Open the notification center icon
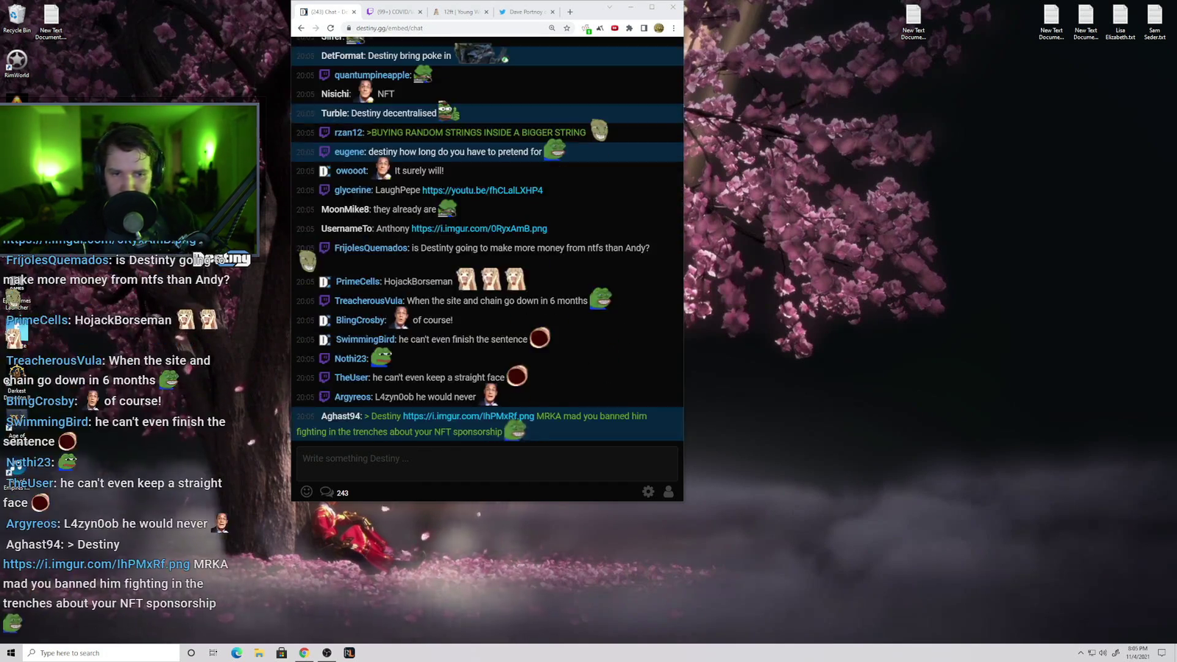Screen dimensions: 1177x662 click(x=1162, y=652)
